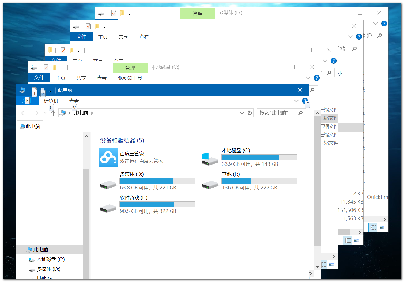Screen dimensions: 404x282
Task: Open the 百度云管家 drive icon
Action: coord(108,157)
